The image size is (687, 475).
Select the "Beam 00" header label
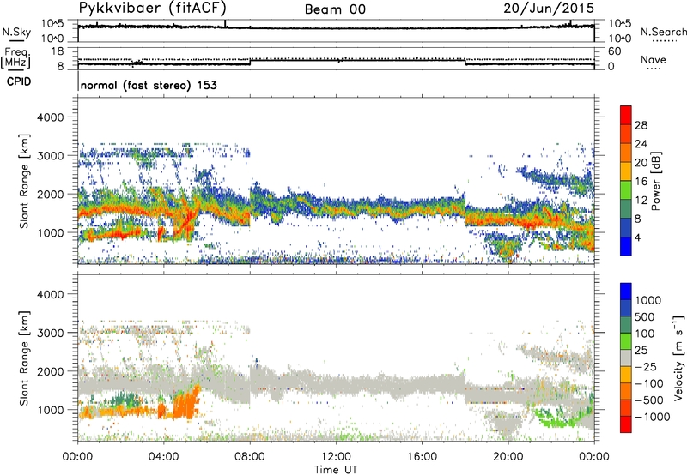335,9
